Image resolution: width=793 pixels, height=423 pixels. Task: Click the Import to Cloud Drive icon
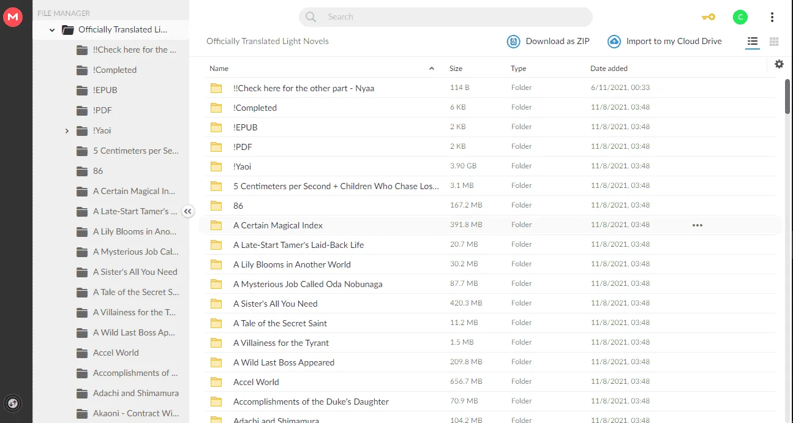pos(614,42)
